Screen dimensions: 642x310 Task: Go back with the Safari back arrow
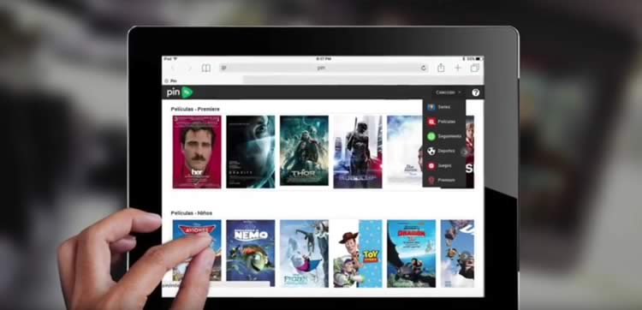[173, 68]
